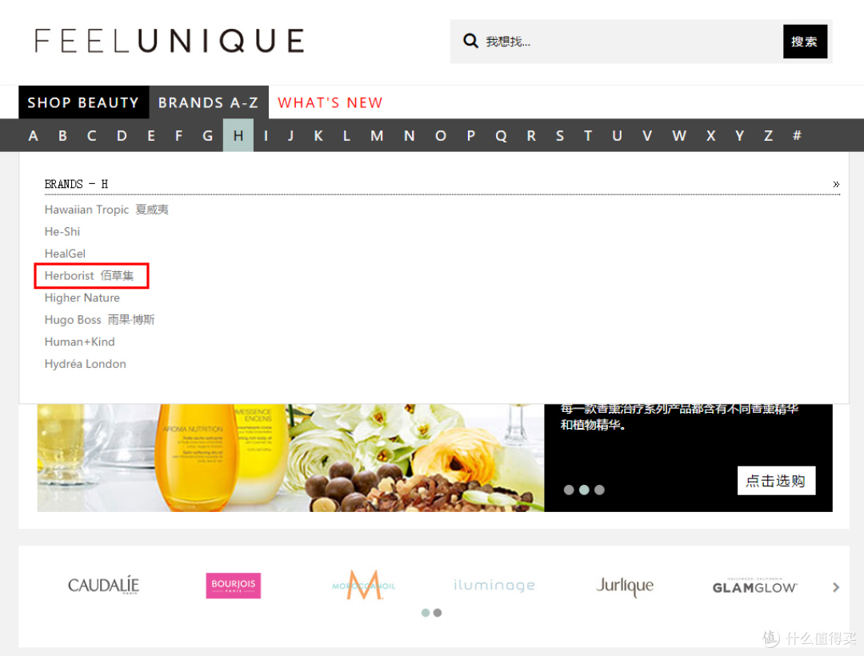Select the # symbol in brand index

click(x=797, y=135)
